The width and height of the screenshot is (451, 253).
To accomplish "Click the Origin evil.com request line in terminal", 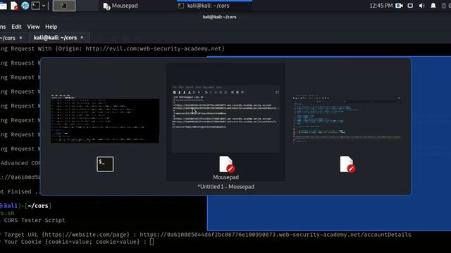I will [112, 48].
